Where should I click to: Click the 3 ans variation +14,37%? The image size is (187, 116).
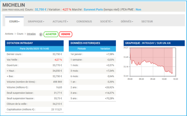[x=109, y=93]
